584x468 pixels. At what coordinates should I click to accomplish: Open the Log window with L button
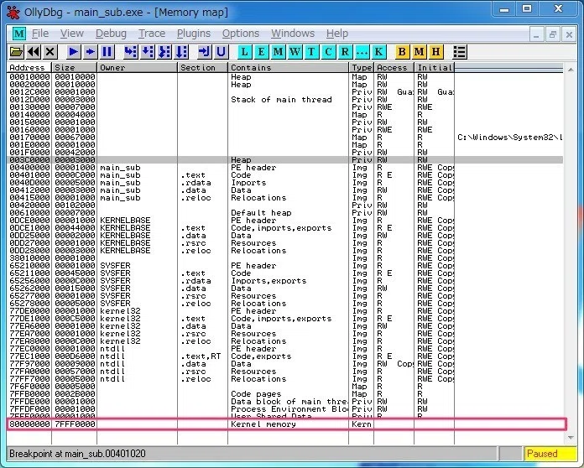tap(245, 52)
